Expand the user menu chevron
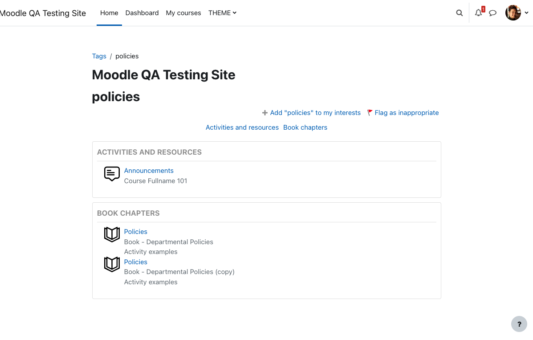The height and width of the screenshot is (340, 533). point(526,13)
